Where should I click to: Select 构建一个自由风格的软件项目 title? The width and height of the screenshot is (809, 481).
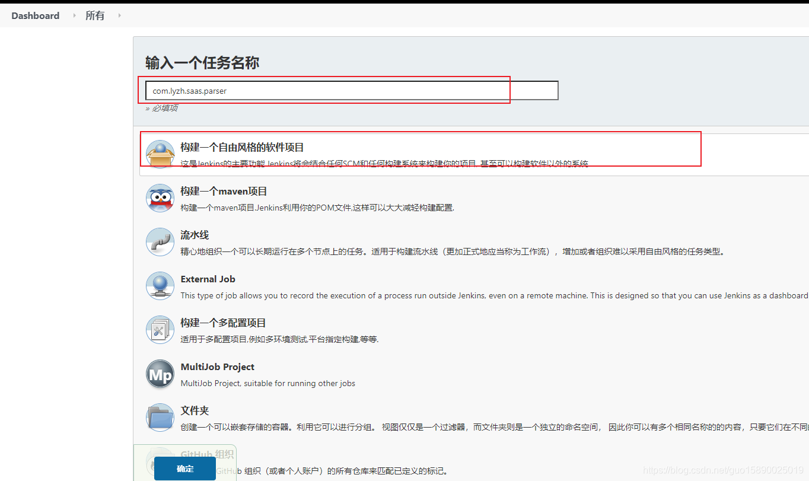242,147
